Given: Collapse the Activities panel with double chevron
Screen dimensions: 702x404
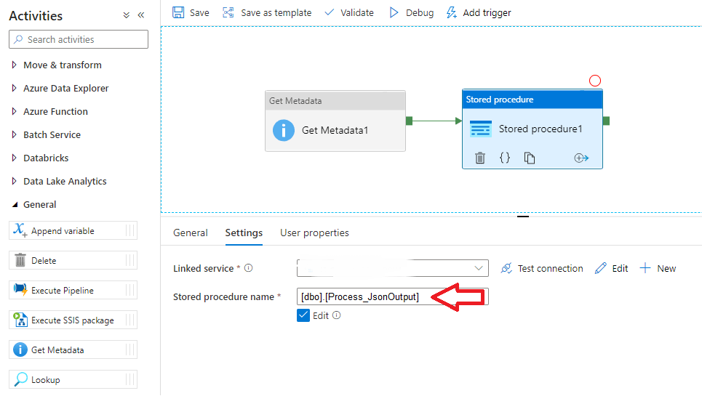Looking at the screenshot, I should point(141,15).
